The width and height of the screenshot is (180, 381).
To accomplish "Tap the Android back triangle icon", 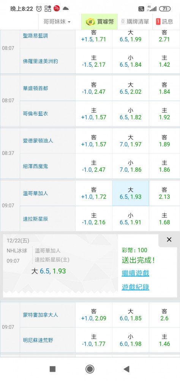I will coord(126,369).
